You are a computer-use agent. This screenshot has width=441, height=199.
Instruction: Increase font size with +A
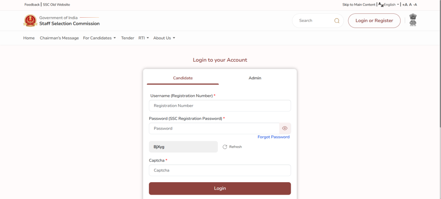(404, 5)
